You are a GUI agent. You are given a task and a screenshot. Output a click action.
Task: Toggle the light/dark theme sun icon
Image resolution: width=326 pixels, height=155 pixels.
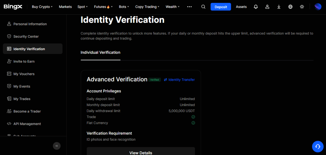click(302, 7)
